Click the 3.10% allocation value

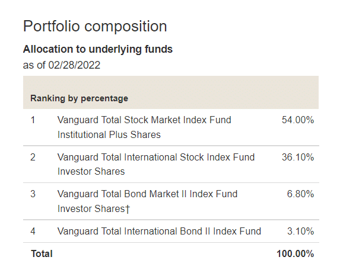(x=300, y=231)
